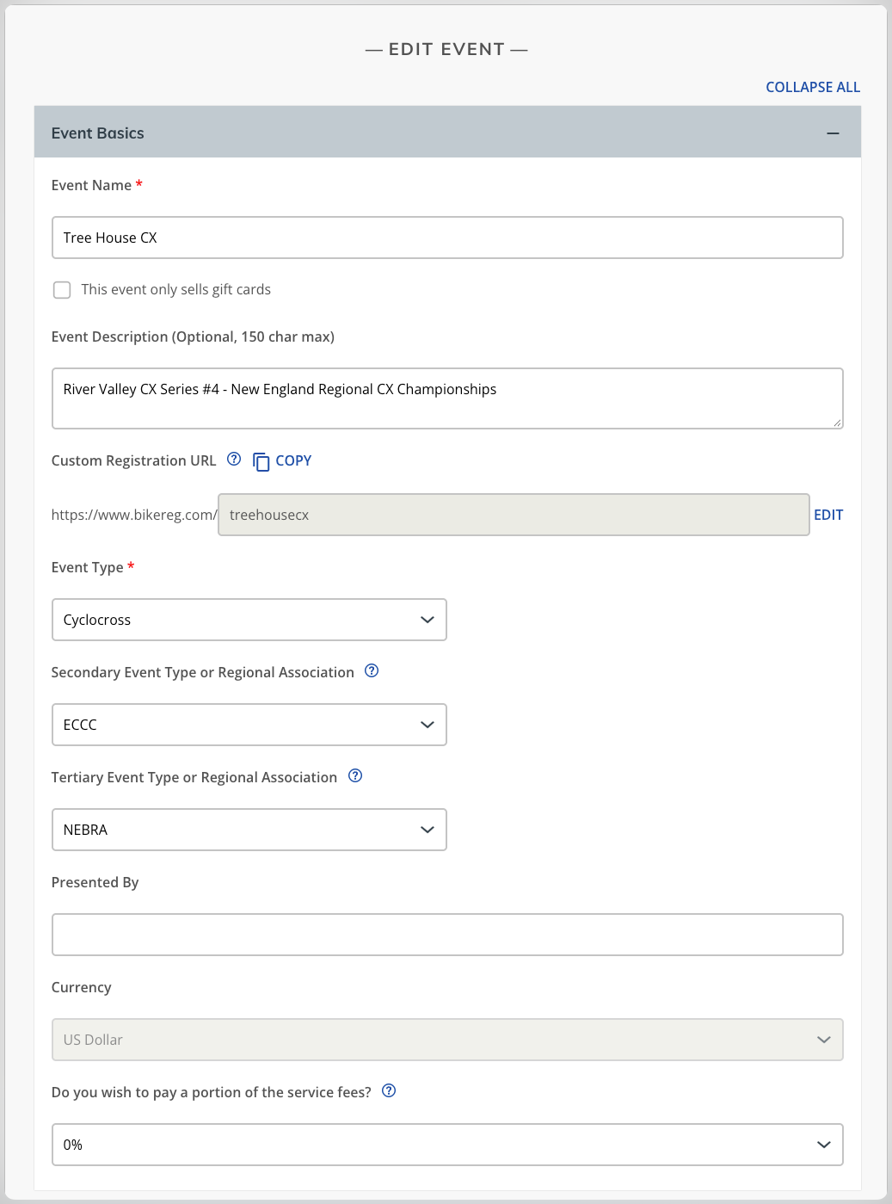Click the Event Basics section header title
The height and width of the screenshot is (1204, 892).
point(98,133)
